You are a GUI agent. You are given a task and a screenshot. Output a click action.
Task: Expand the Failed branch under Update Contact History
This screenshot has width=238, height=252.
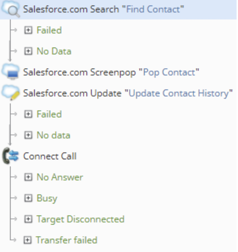28,114
